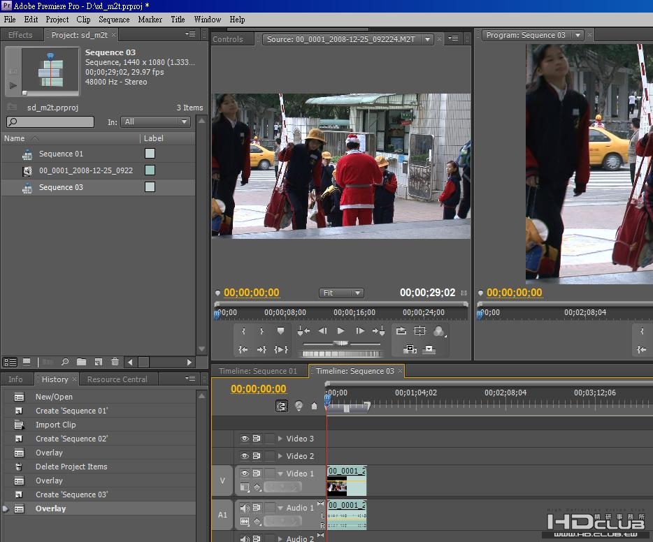
Task: Toggle the timeline Snap button
Action: tap(282, 406)
